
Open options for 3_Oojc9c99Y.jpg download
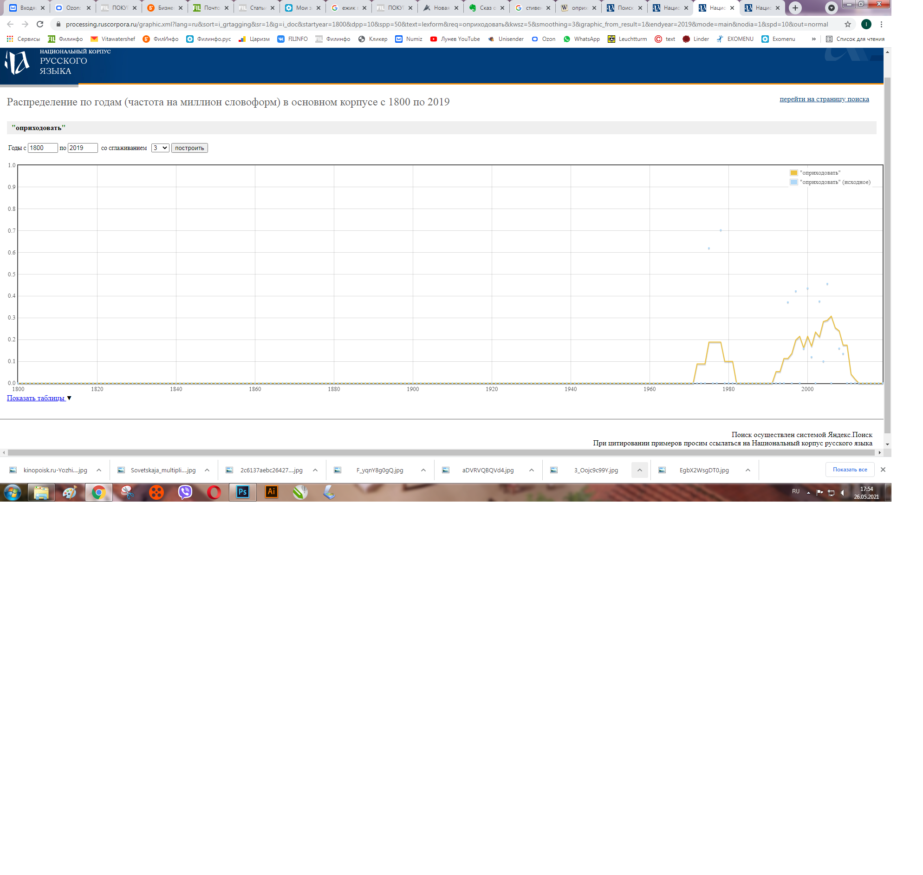coord(640,470)
